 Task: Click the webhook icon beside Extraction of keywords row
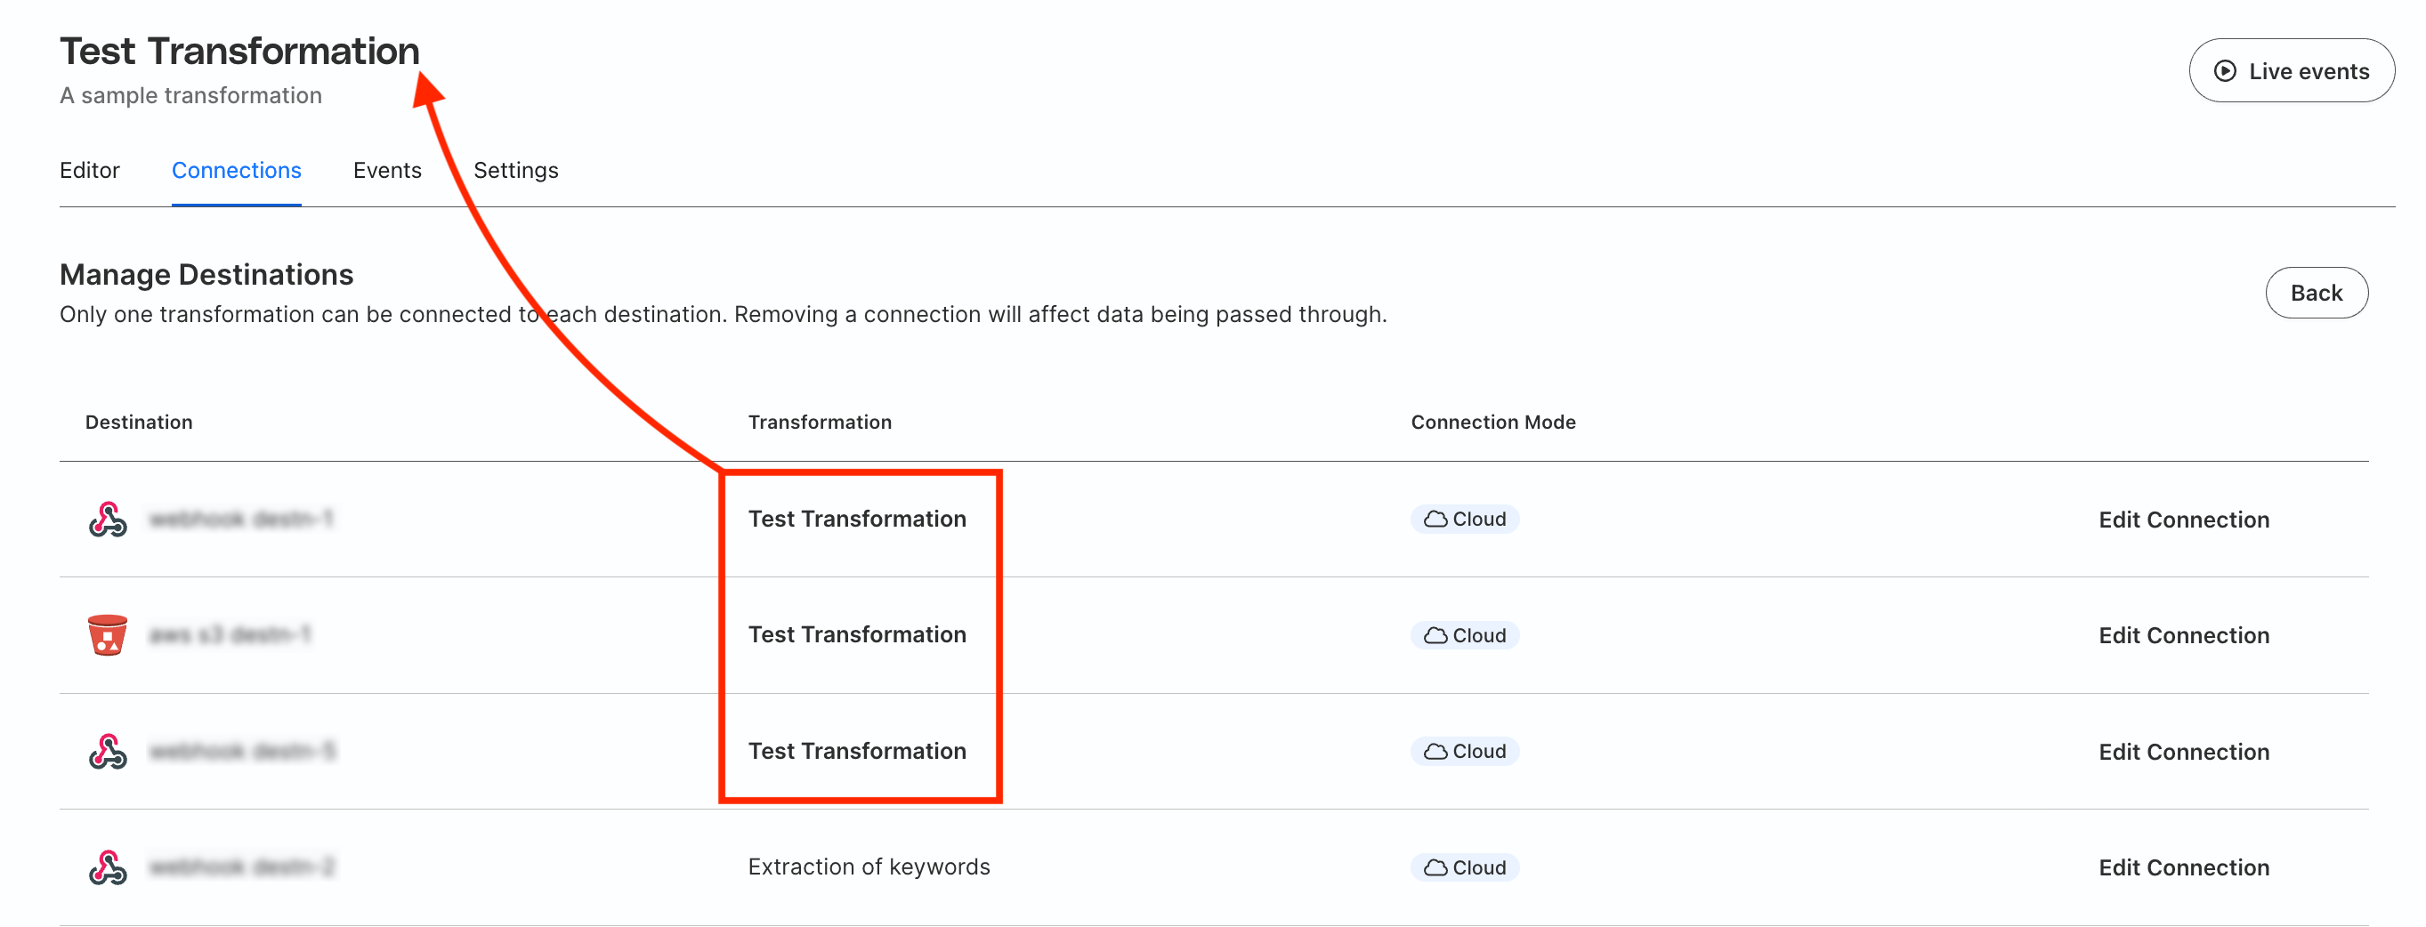pyautogui.click(x=108, y=867)
